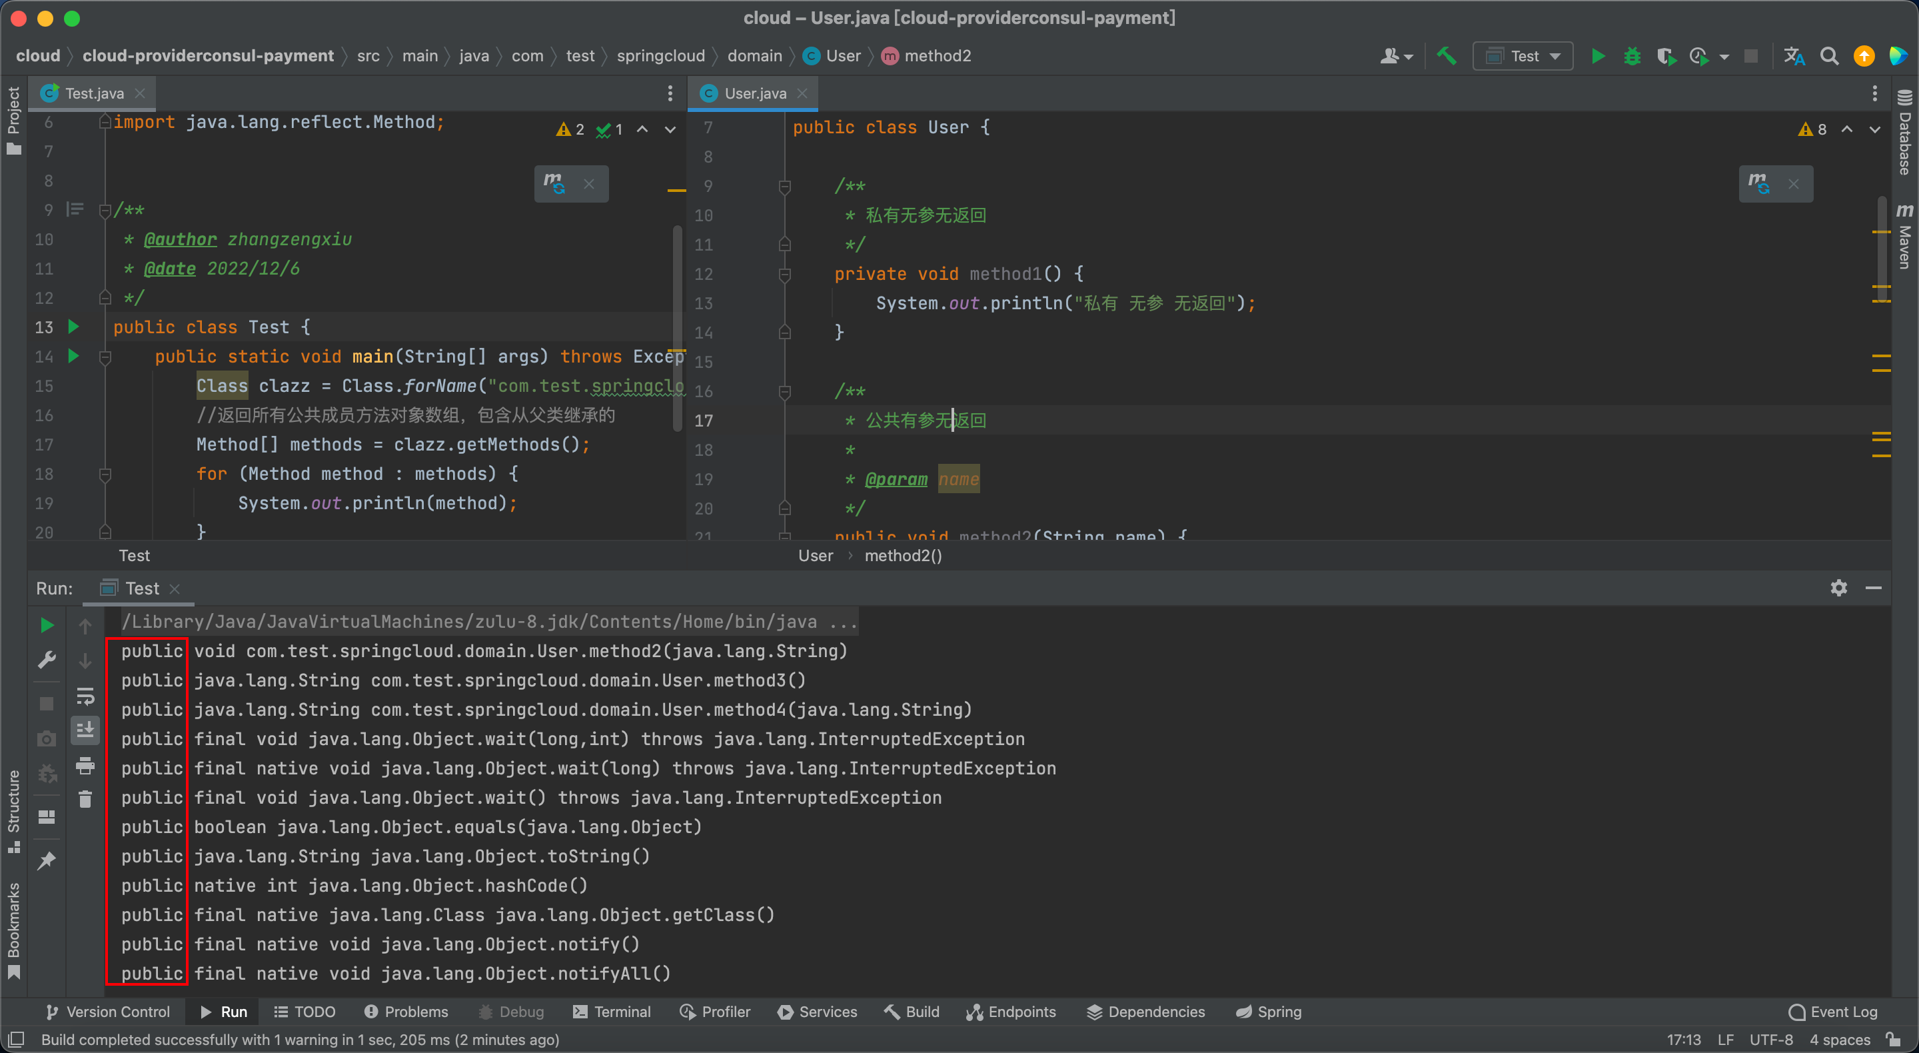
Task: Collapse main method fold at line 14
Action: point(105,357)
